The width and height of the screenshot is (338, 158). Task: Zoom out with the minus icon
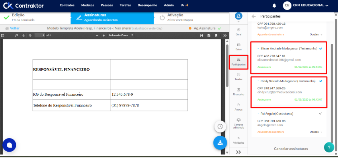pos(97,35)
